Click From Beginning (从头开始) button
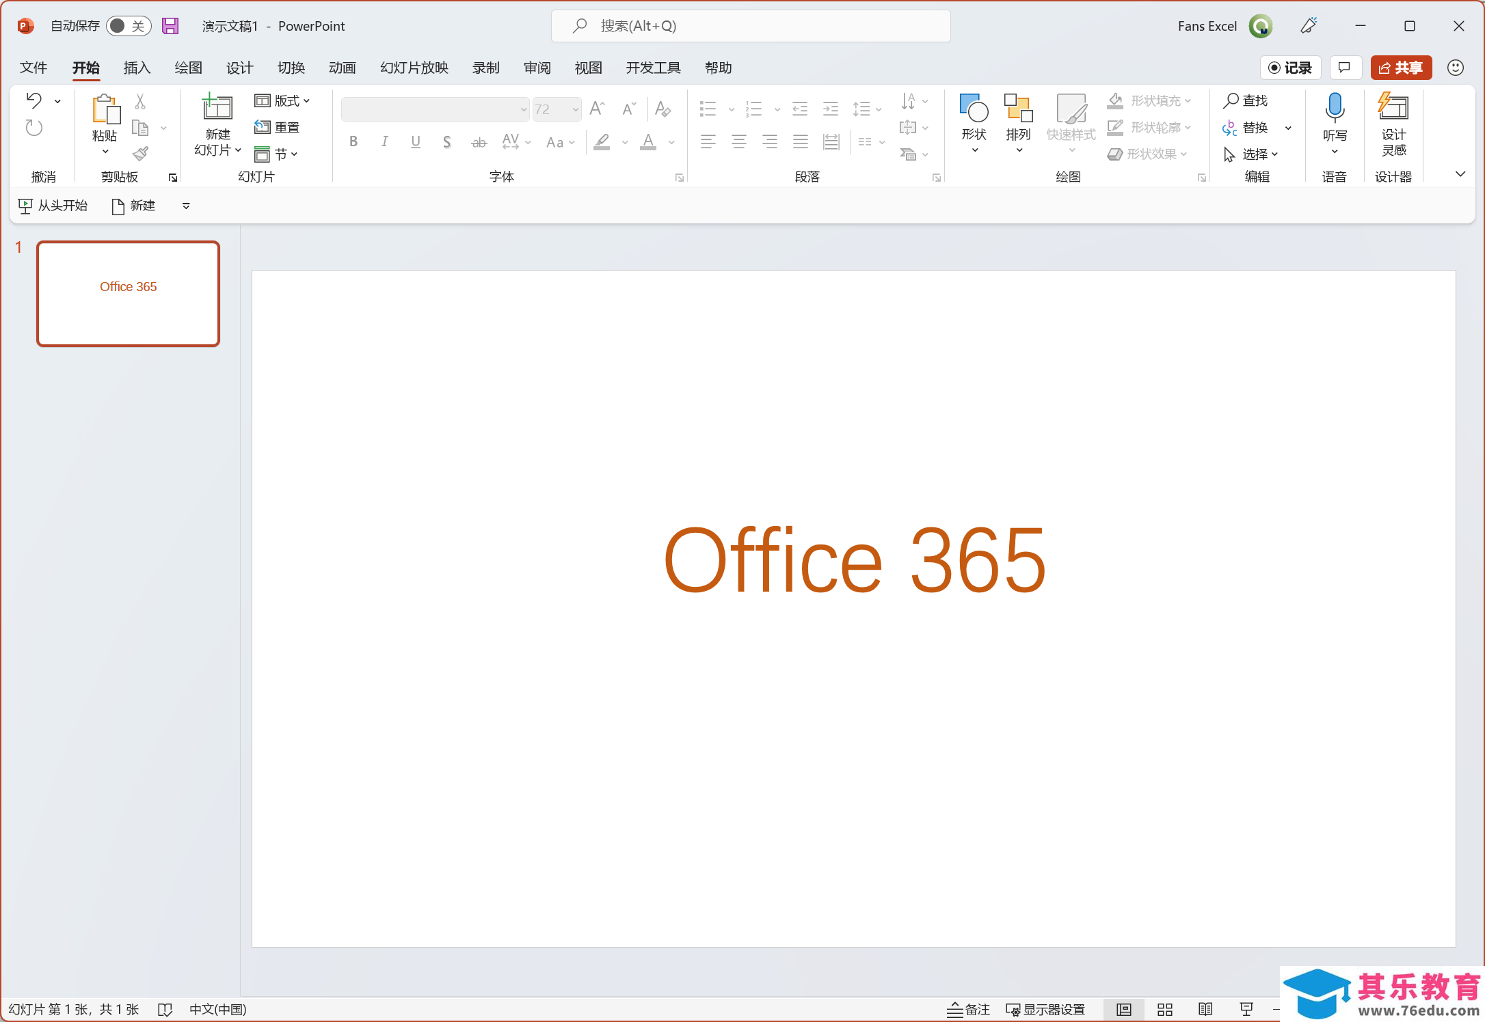 [53, 206]
